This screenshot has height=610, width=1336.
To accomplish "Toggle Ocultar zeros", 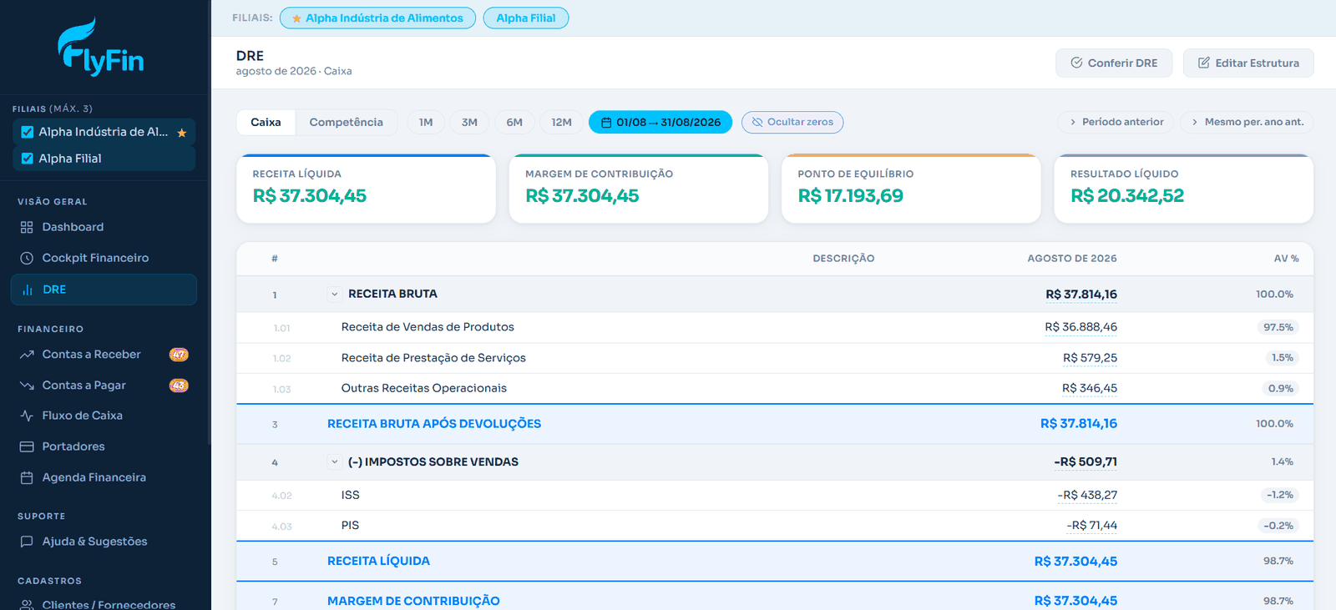I will click(x=792, y=122).
